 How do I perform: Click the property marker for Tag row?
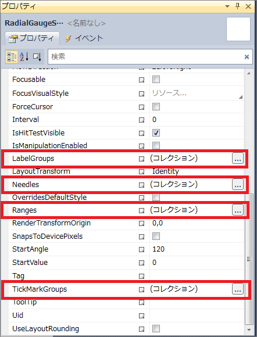[141, 276]
